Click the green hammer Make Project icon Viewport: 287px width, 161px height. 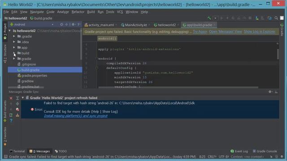click(x=209, y=18)
